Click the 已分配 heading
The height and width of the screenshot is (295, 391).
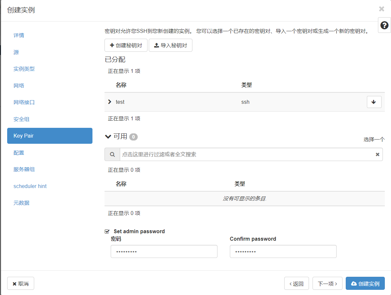click(x=115, y=60)
